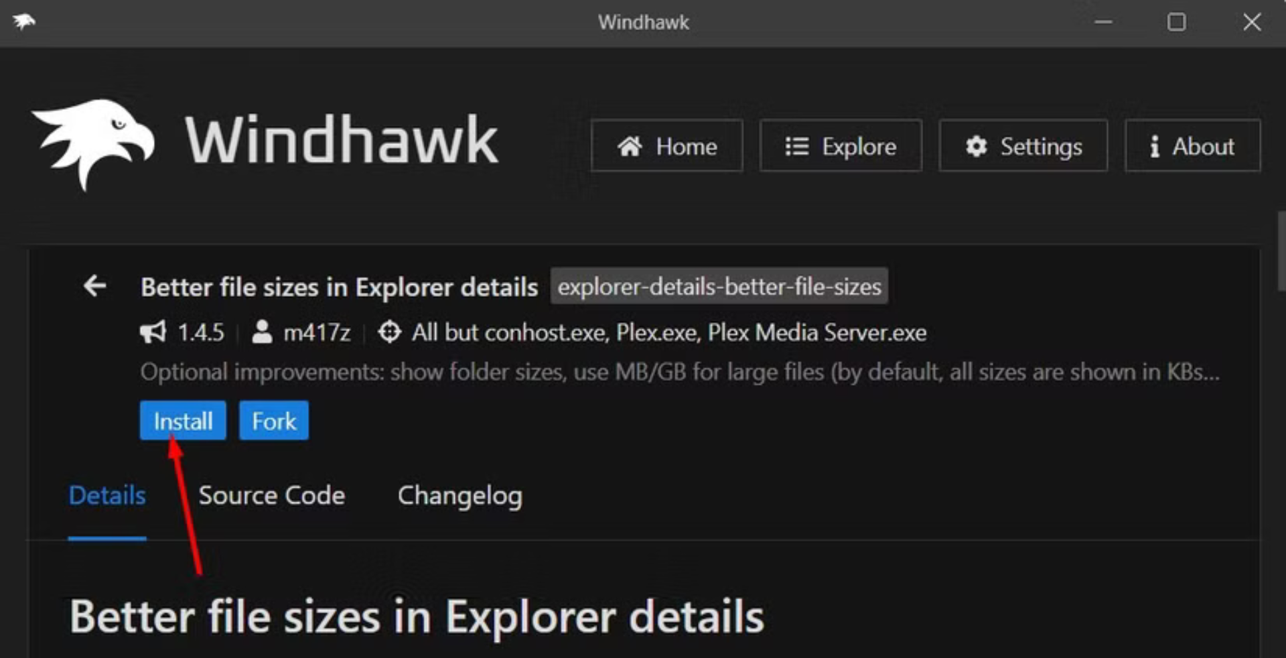The width and height of the screenshot is (1286, 658).
Task: Click the author person icon
Action: click(x=262, y=332)
